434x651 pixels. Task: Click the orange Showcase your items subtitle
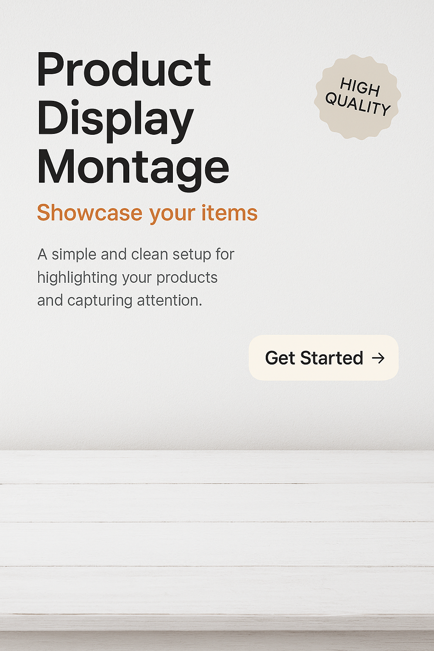coord(147,213)
